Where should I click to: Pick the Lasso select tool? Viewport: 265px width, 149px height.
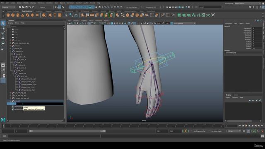point(3,28)
